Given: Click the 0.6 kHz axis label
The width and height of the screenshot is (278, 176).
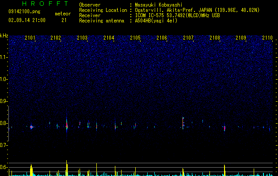Looking at the screenshot, I should pos(4,167).
